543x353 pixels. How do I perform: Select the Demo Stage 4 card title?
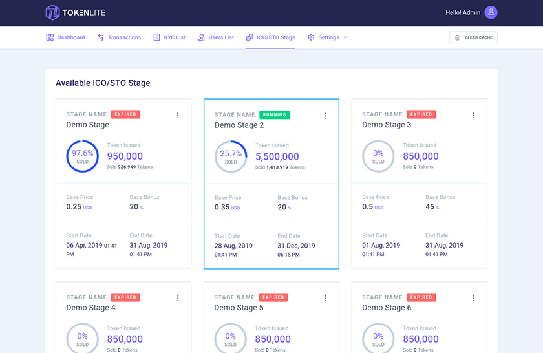(90, 308)
